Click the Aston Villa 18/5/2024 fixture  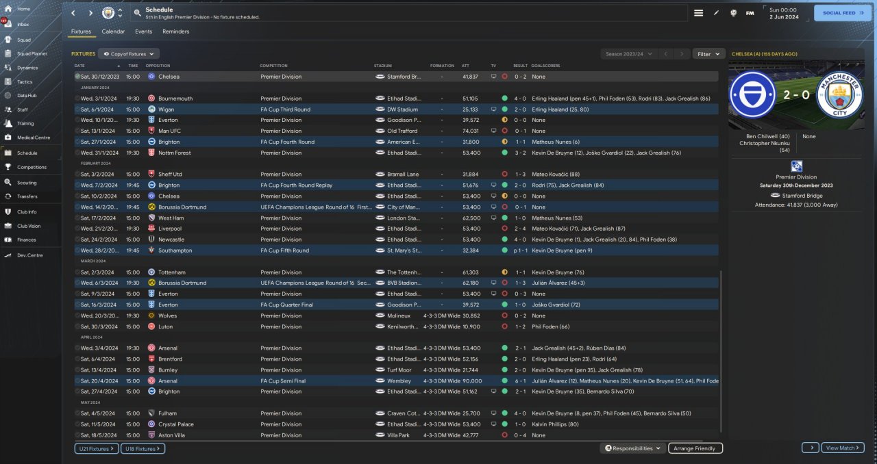pyautogui.click(x=396, y=435)
